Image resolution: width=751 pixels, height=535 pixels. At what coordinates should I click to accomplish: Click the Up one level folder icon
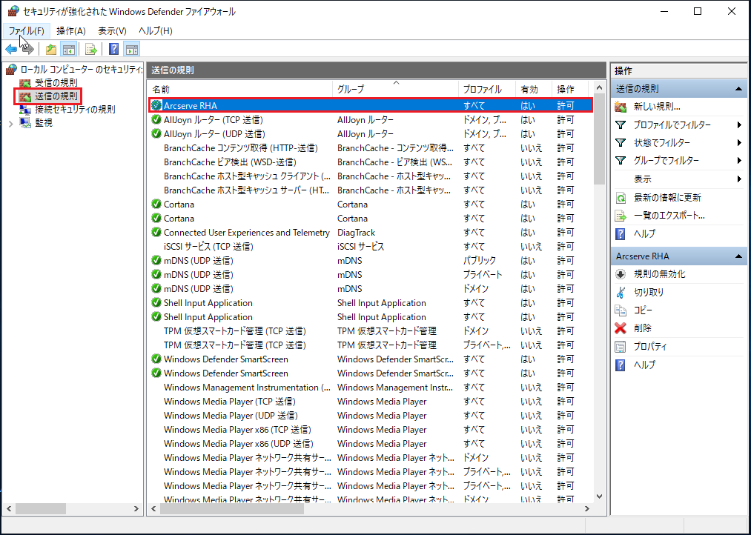coord(51,50)
